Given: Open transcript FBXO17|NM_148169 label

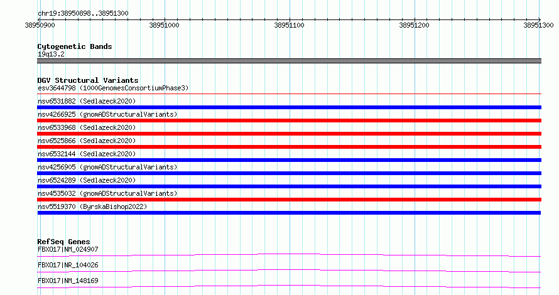Looking at the screenshot, I should (68, 281).
